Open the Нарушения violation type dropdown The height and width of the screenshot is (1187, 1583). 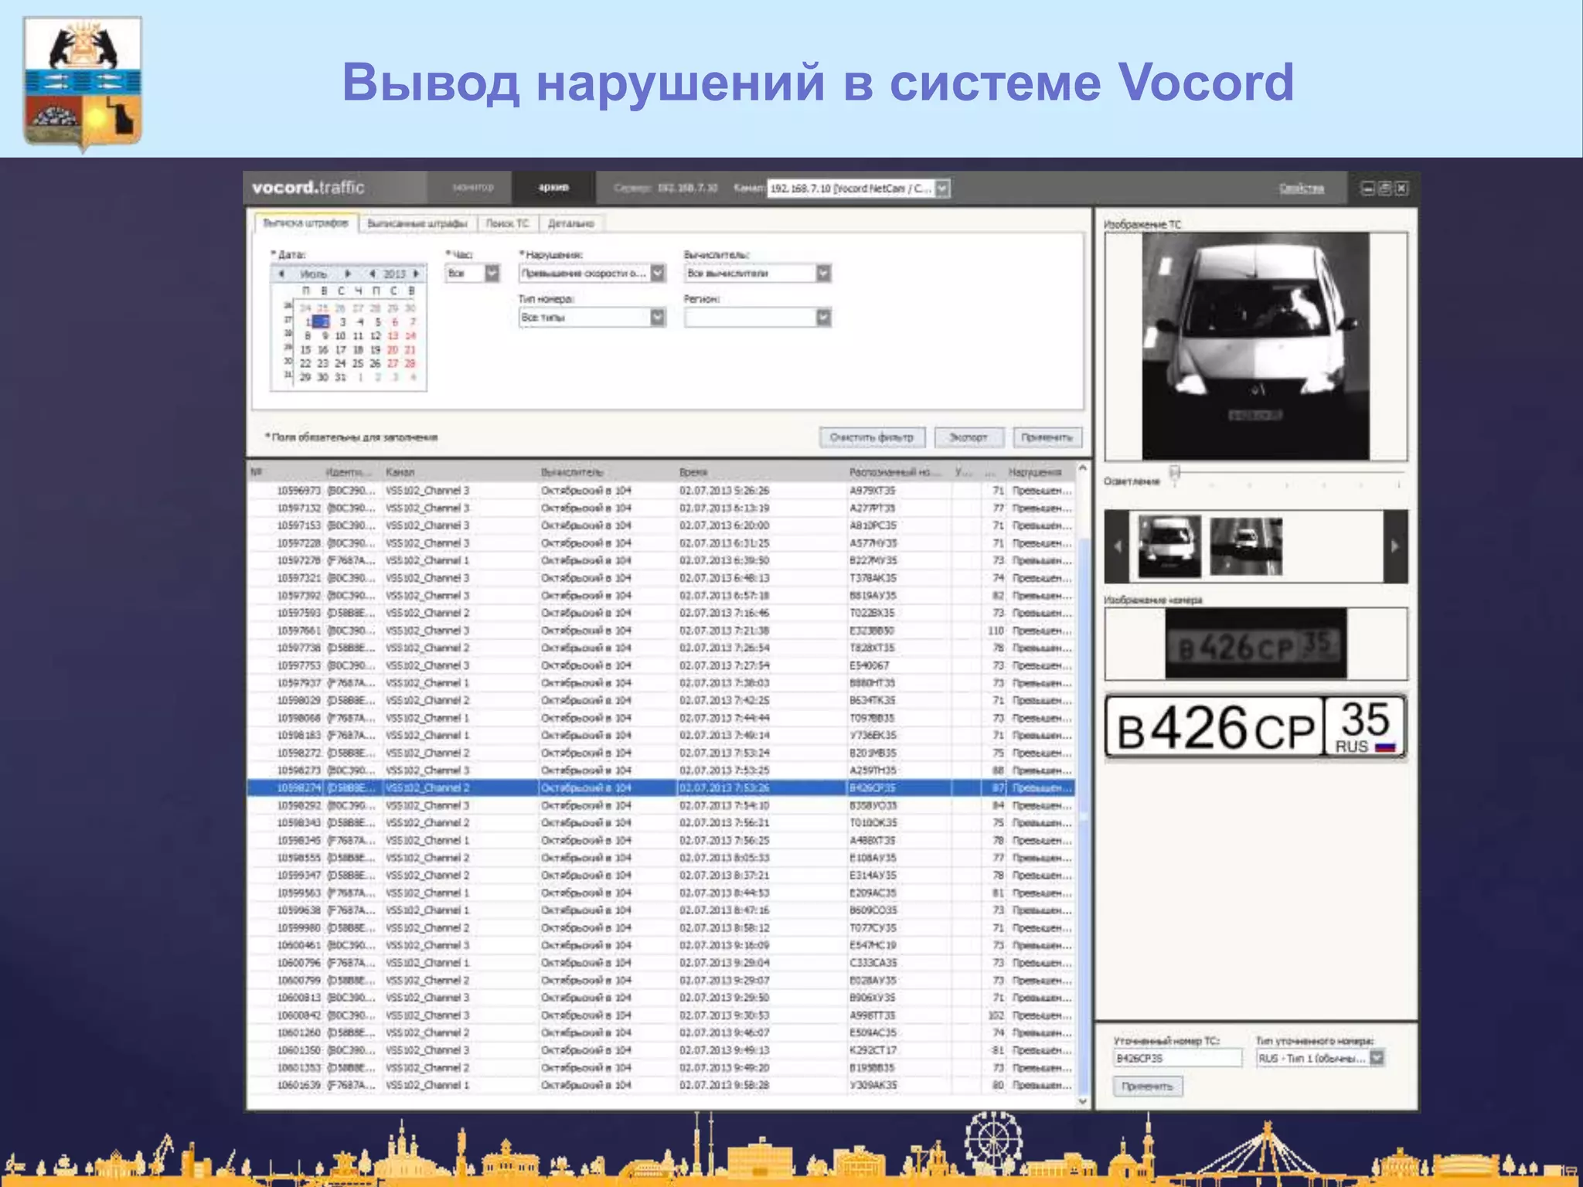point(658,274)
